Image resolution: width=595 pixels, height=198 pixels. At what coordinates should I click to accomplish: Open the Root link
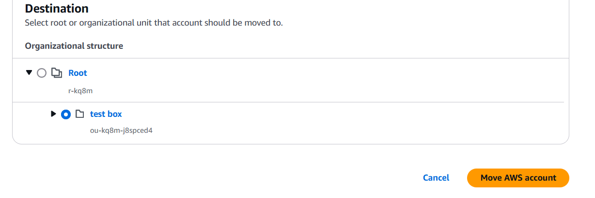78,73
